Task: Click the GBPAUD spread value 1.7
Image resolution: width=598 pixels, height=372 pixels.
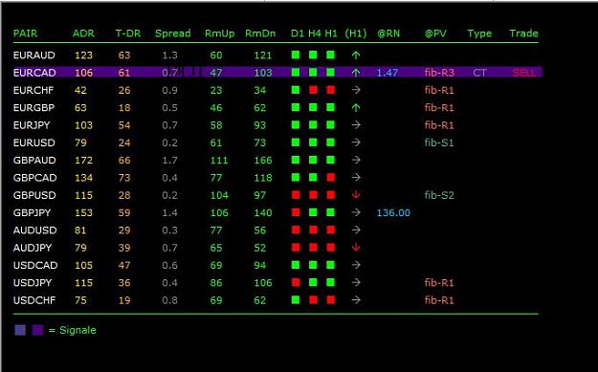Action: 169,160
